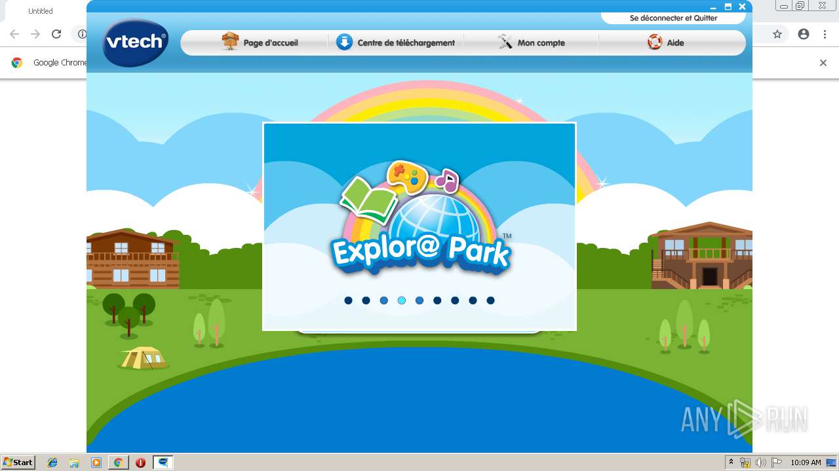The width and height of the screenshot is (839, 471).
Task: Bookmark page with Chrome star icon
Action: coord(777,34)
